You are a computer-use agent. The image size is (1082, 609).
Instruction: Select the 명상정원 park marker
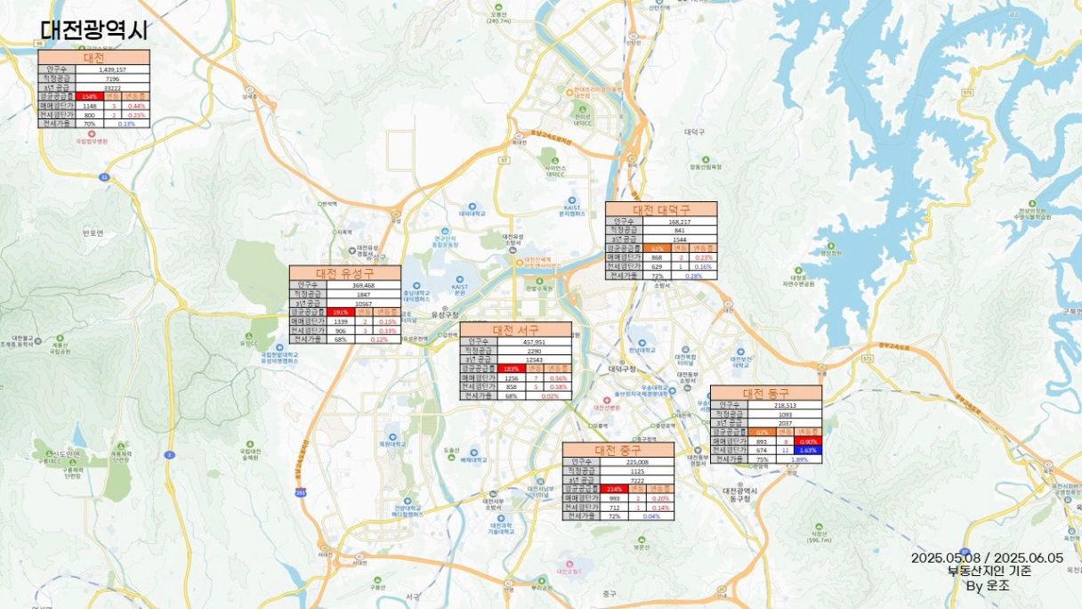[829, 245]
